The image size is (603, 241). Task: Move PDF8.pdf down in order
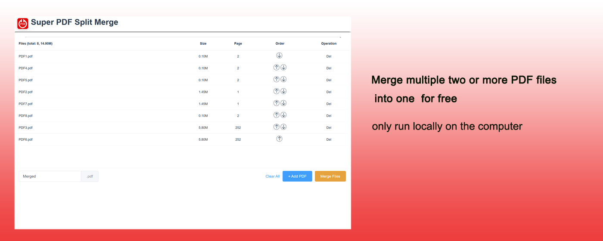pos(283,115)
